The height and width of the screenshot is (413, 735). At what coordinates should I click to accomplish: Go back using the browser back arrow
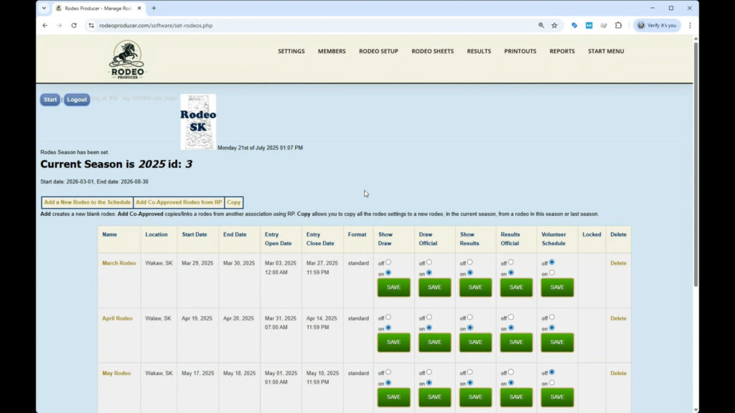[x=45, y=25]
